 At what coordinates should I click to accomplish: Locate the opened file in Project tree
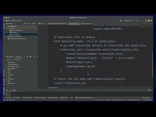[24, 23]
